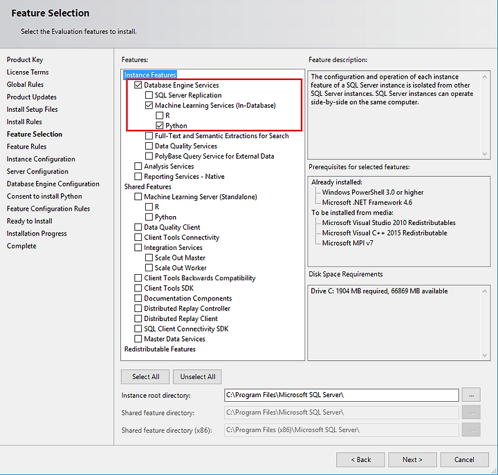
Task: Check SQL Server Replication checkbox
Action: click(149, 95)
